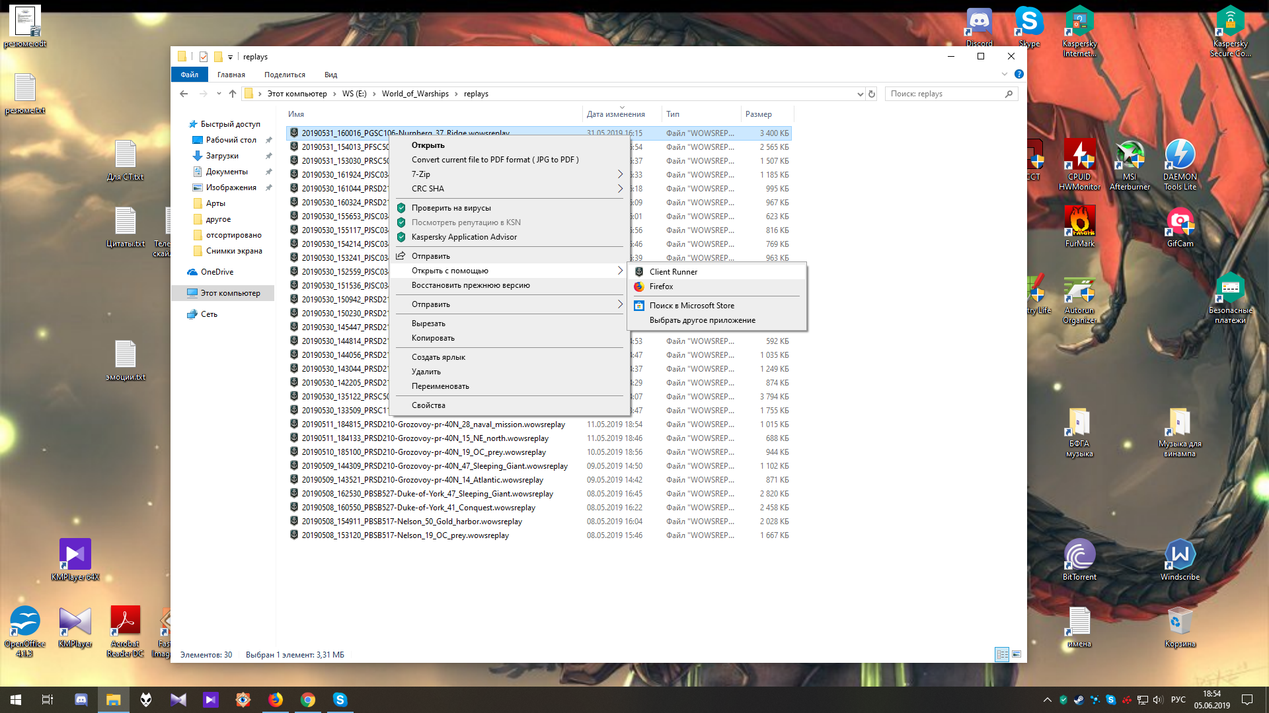
Task: Switch to large icons view button
Action: click(x=1017, y=654)
